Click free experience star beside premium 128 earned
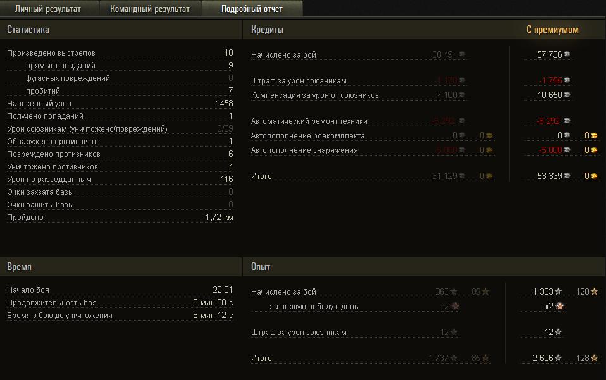606x380 pixels. (x=594, y=291)
